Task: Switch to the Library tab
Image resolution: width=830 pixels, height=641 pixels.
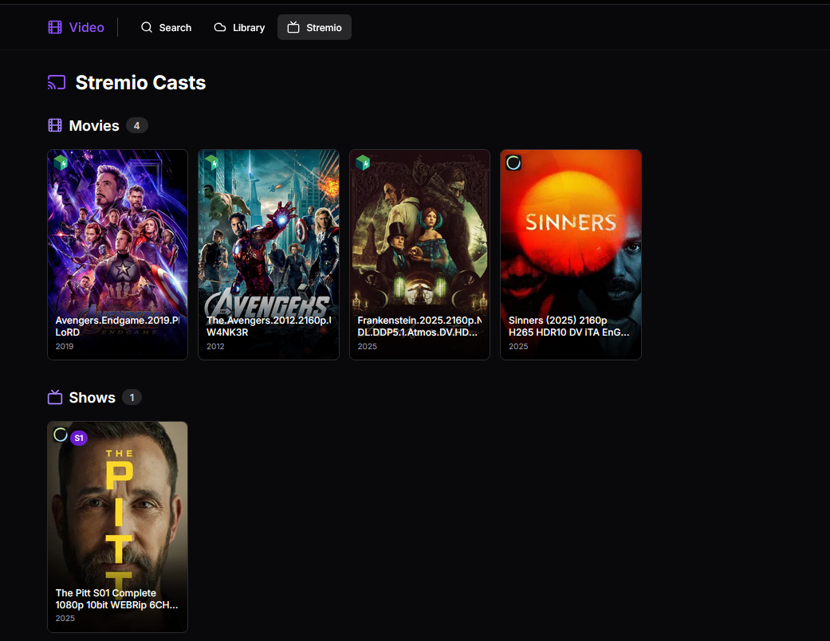Action: pos(239,27)
